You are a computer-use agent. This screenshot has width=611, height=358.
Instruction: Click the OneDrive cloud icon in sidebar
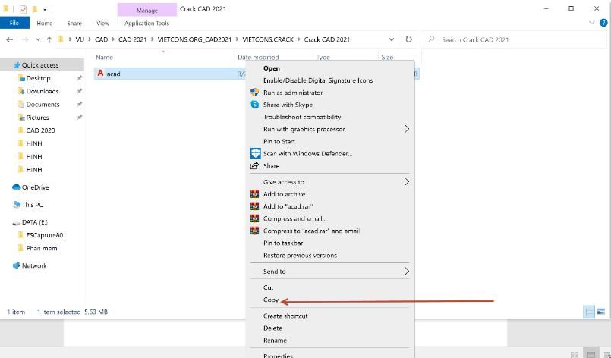(17, 187)
